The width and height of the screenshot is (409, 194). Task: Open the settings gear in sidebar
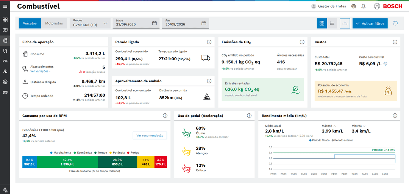point(5,82)
